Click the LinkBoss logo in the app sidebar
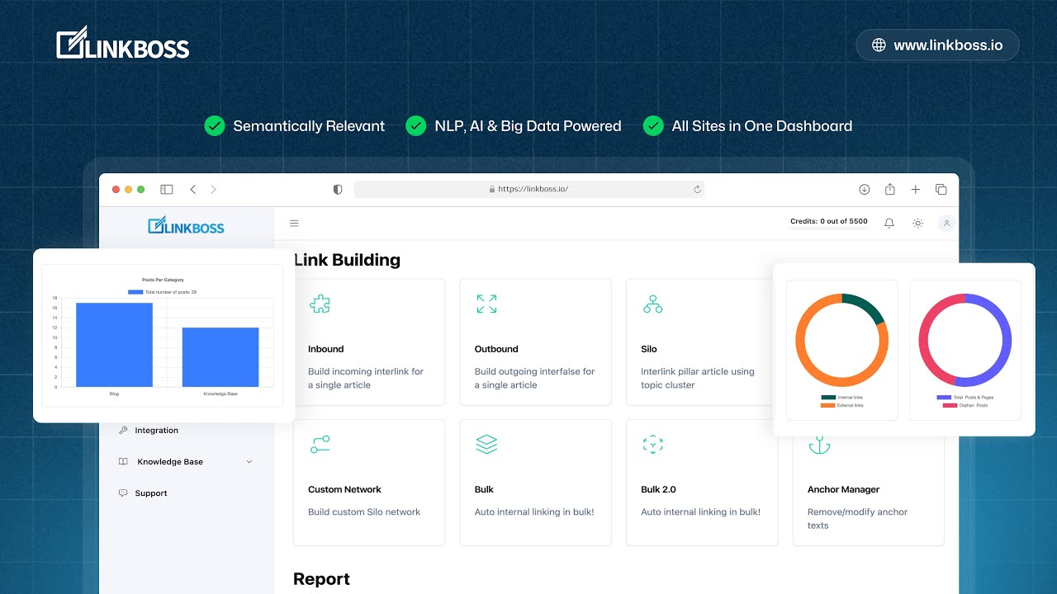Screen dimensions: 1057x594 (186, 225)
